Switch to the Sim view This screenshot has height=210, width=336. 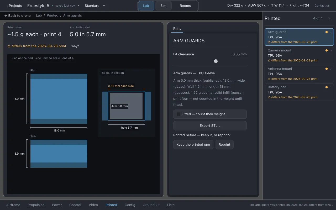pyautogui.click(x=163, y=6)
